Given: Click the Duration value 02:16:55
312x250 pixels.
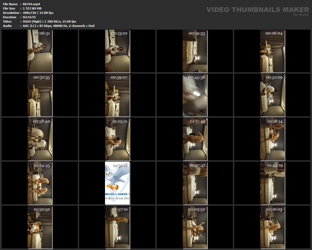Looking at the screenshot, I should [29, 17].
